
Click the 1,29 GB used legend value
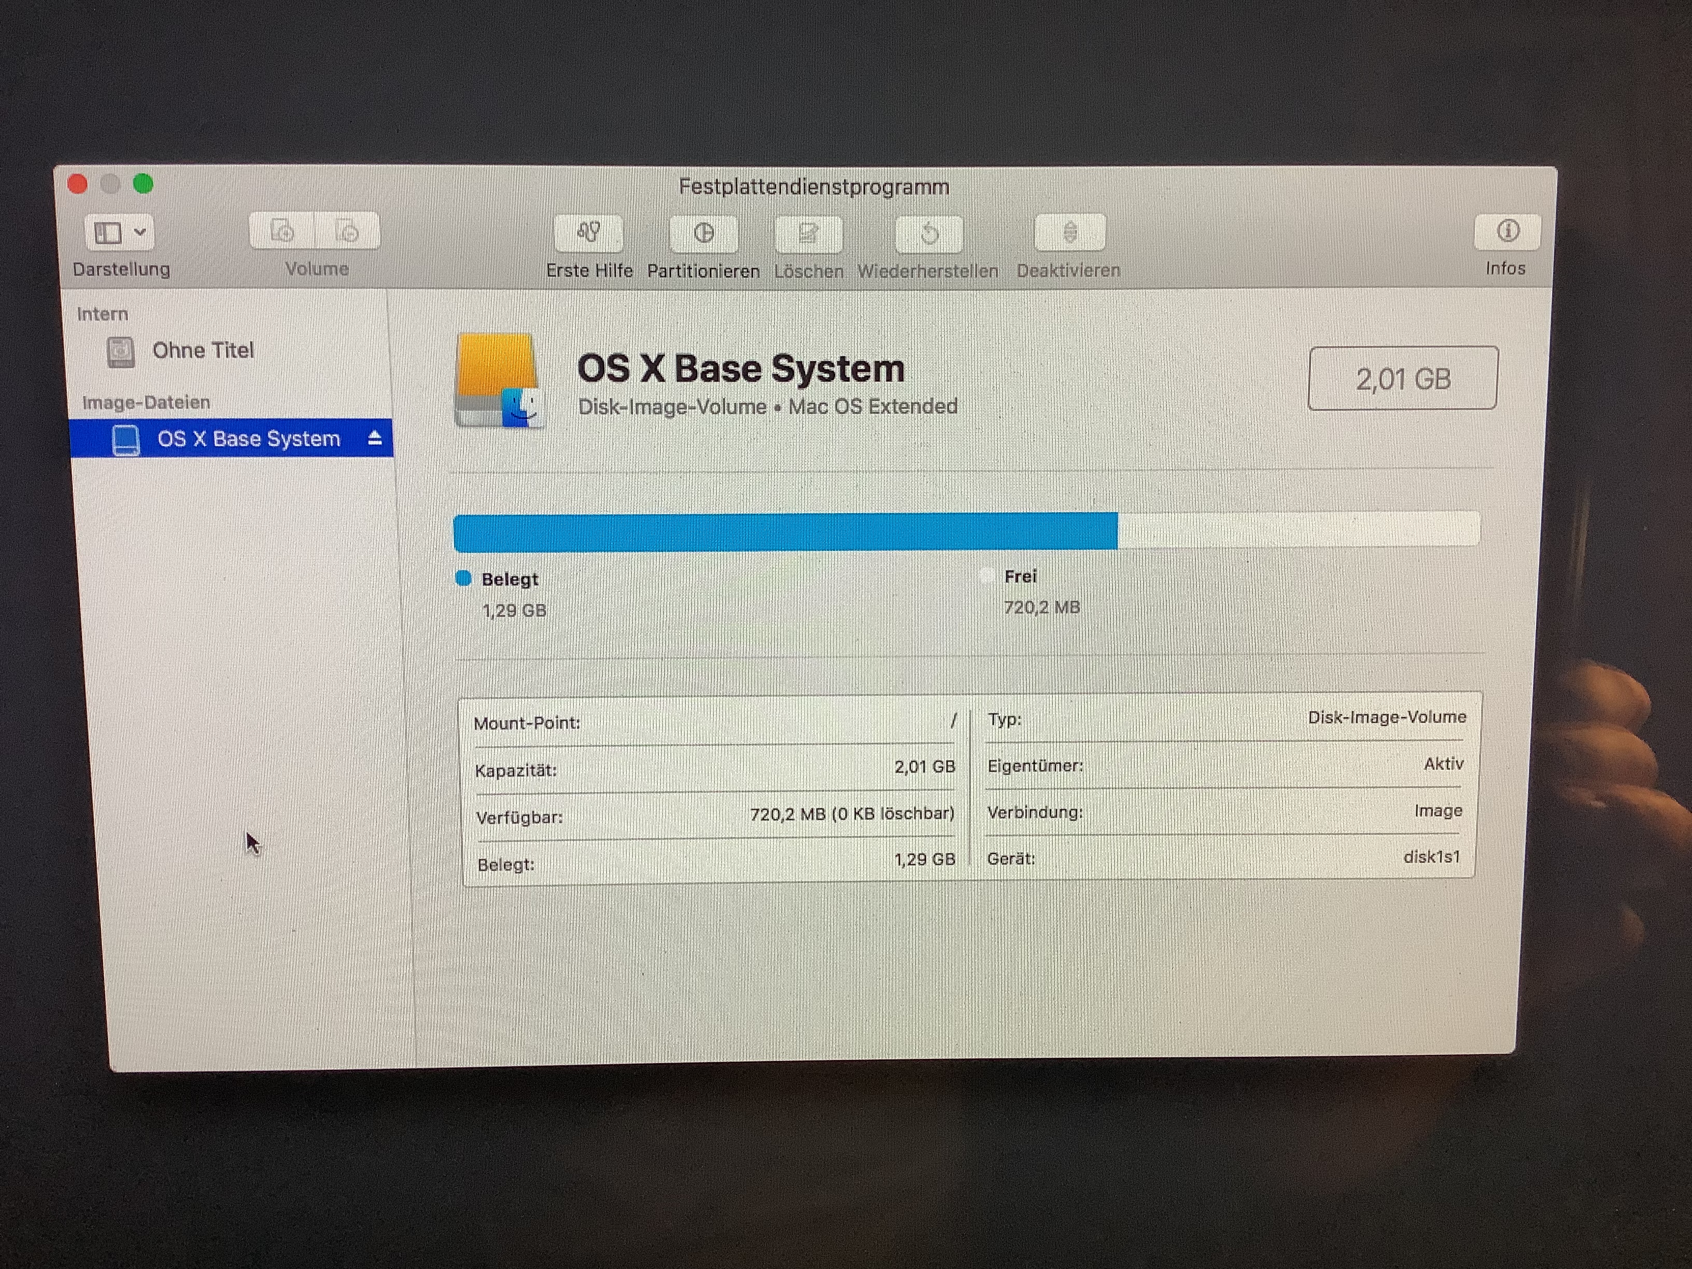click(x=514, y=611)
